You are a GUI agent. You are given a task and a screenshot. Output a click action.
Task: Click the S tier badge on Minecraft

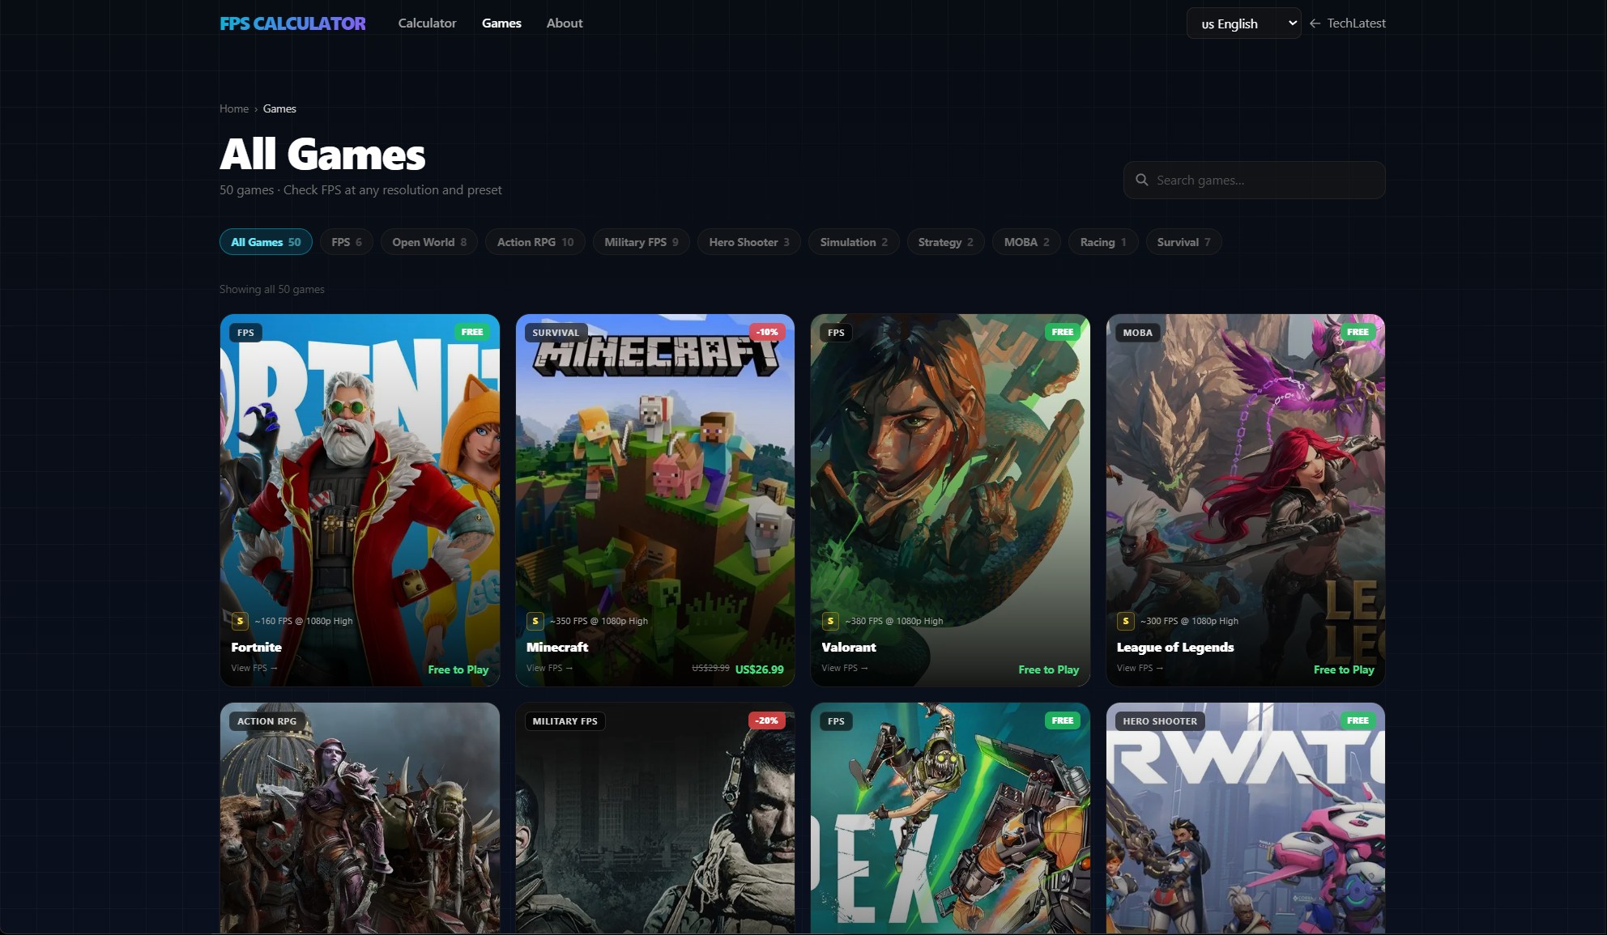[x=535, y=621]
